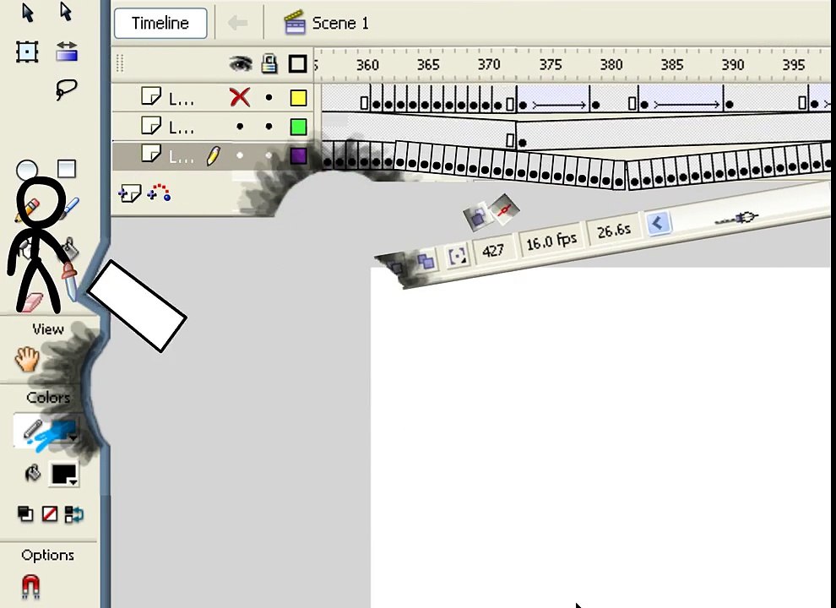Hide the purple-square active layer
This screenshot has height=608, width=836.
coord(240,155)
